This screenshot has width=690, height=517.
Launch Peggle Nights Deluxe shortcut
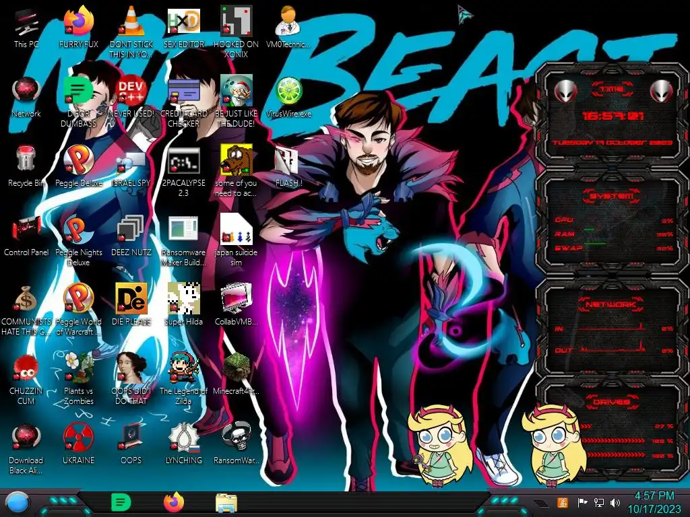(x=78, y=241)
